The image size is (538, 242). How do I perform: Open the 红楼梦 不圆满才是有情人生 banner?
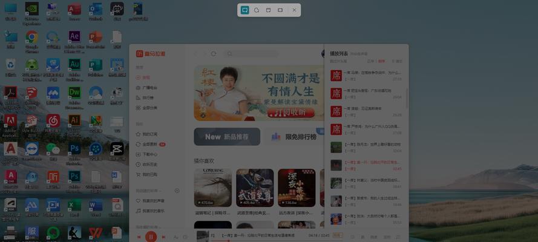click(x=259, y=93)
